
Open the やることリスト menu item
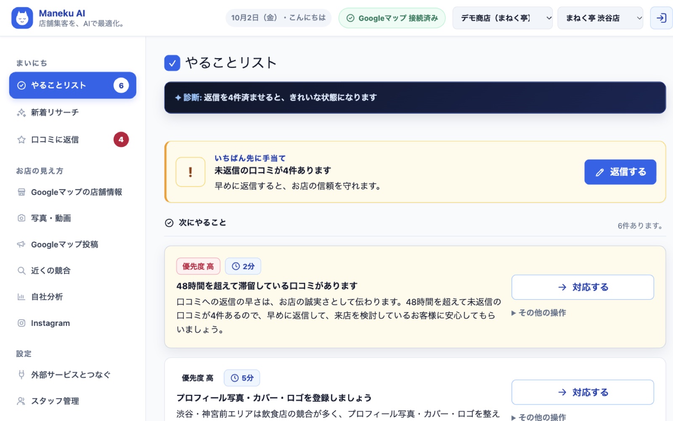(73, 85)
